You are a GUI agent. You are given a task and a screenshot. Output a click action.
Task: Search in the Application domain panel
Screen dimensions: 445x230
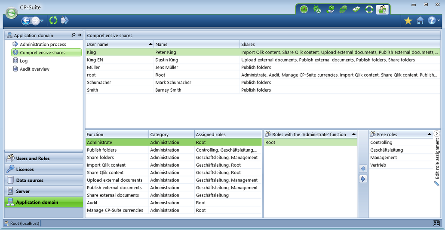(74, 35)
